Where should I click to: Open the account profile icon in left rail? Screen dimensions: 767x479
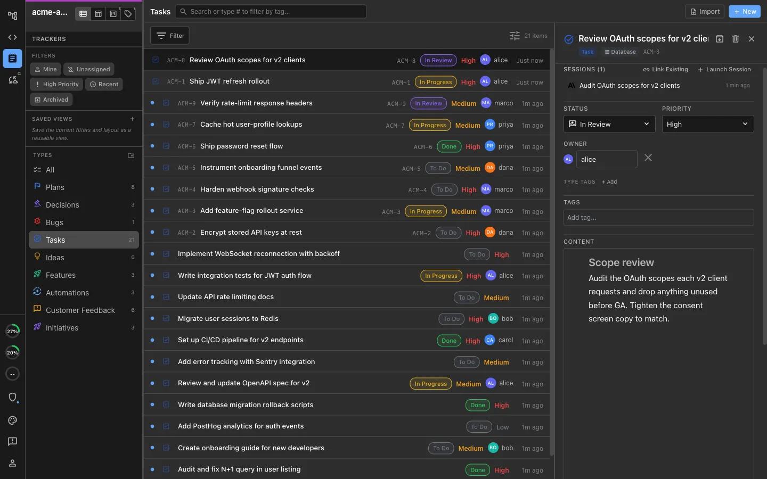coord(12,463)
